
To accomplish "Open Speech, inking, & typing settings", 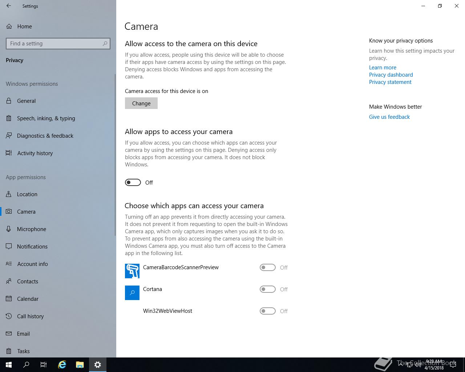I will pos(46,118).
